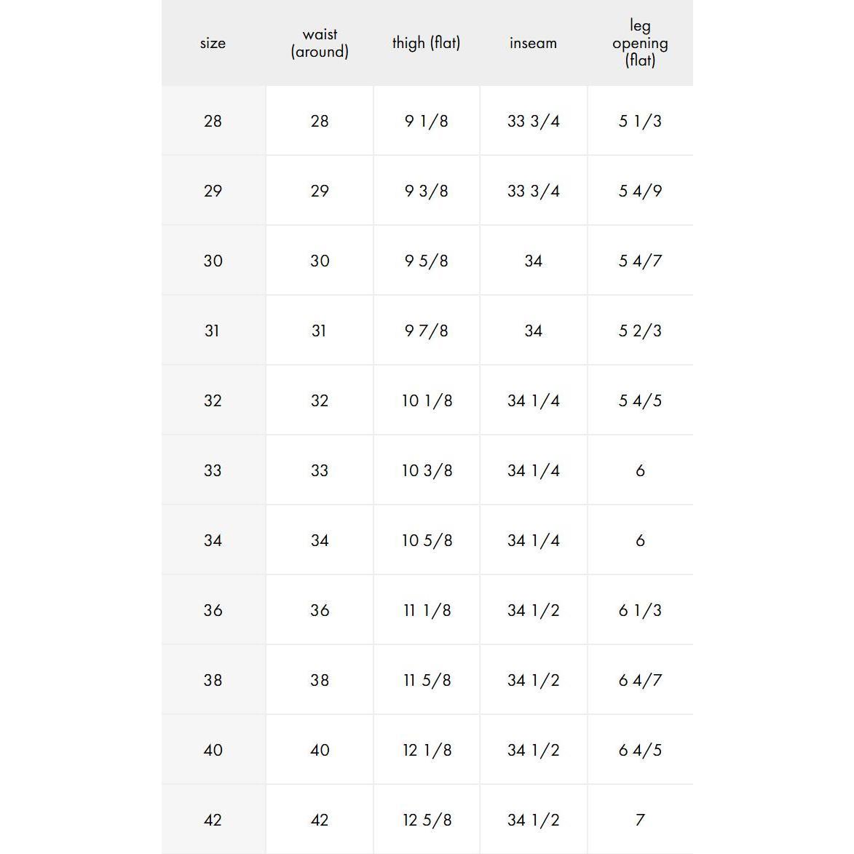The width and height of the screenshot is (854, 854).
Task: Click the "thigh (flat)" header cell
Action: coord(426,43)
